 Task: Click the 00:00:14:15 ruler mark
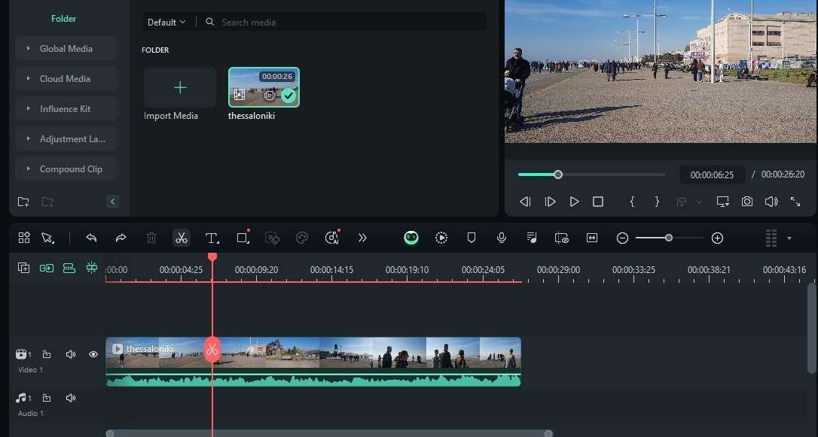(331, 270)
